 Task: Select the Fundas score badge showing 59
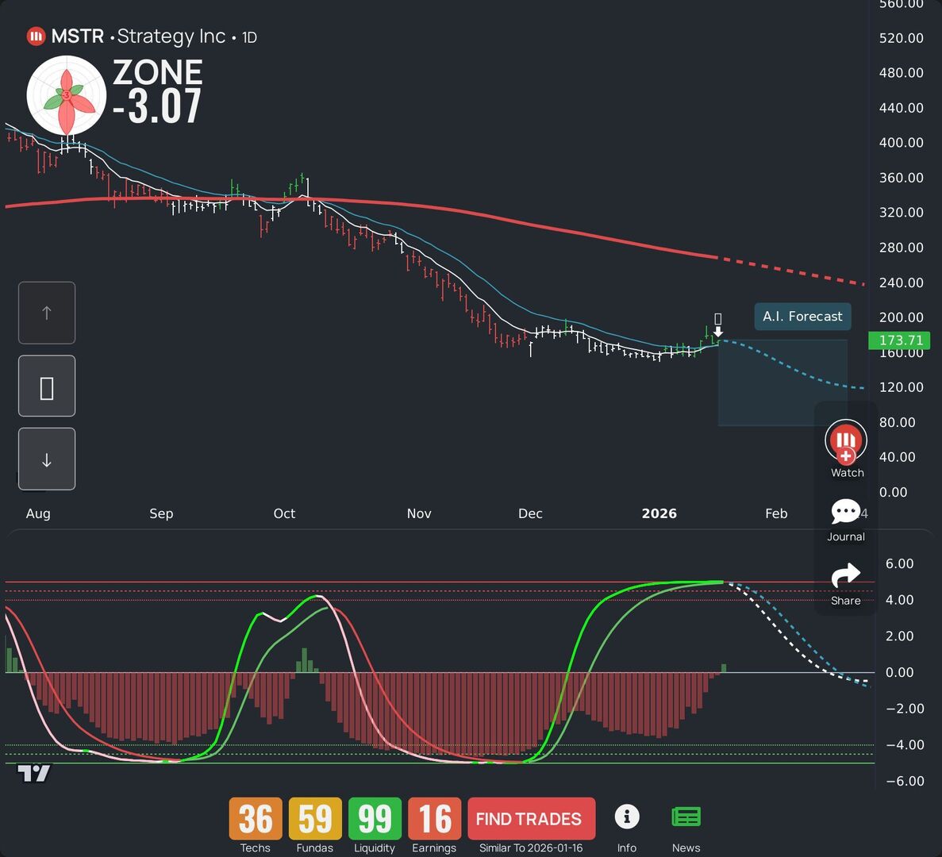point(314,818)
